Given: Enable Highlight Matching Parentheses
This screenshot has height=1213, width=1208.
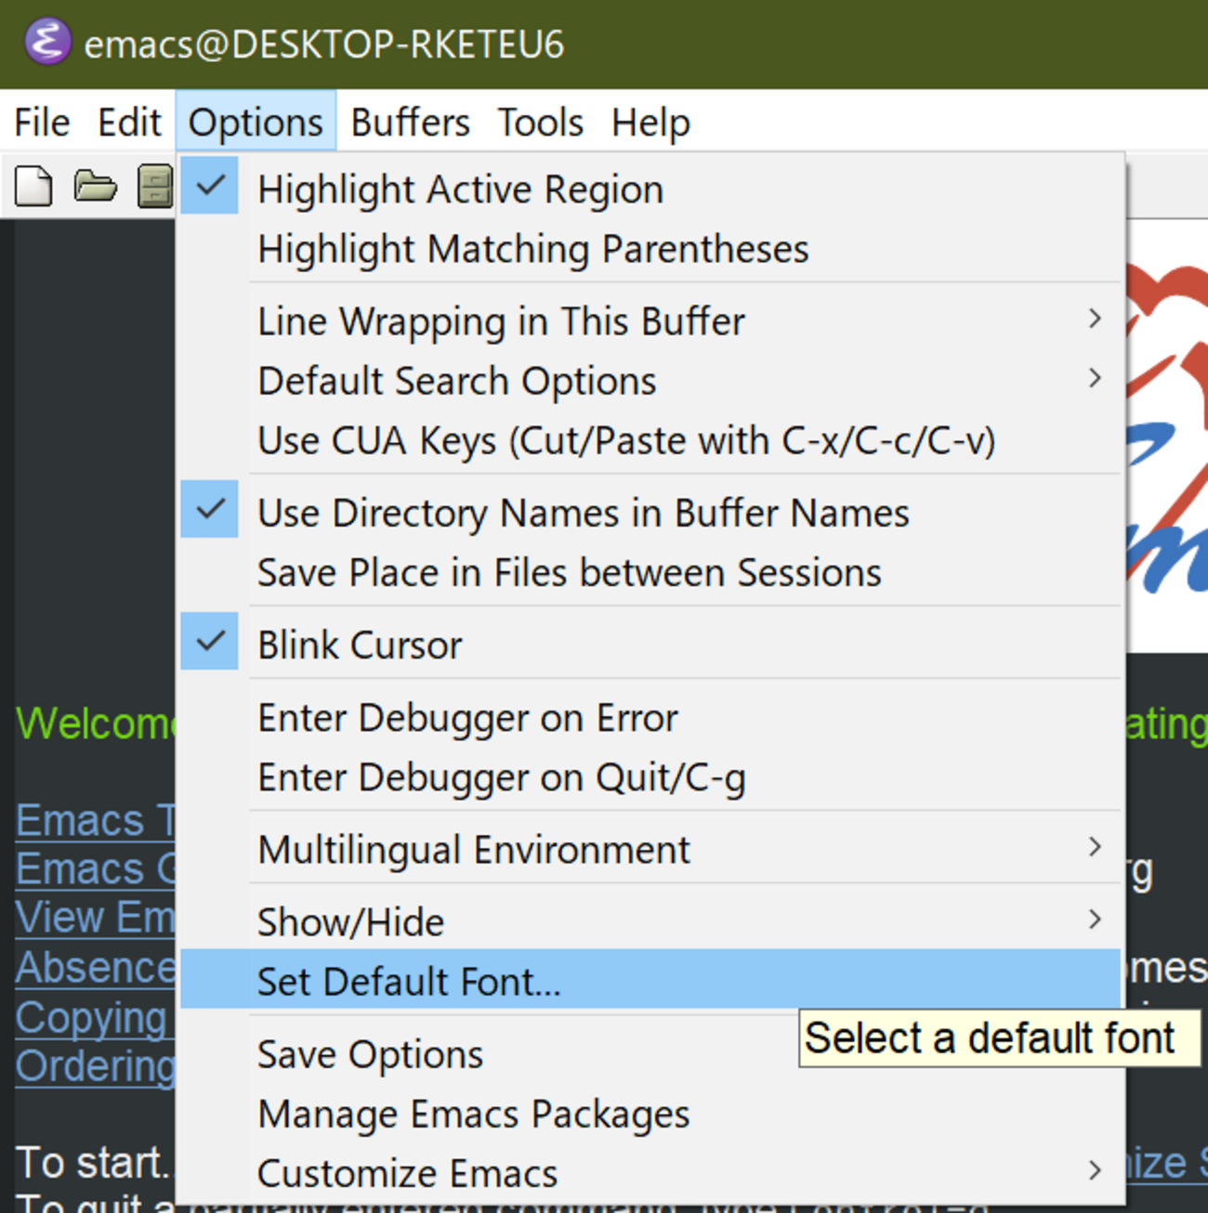Looking at the screenshot, I should pos(650,249).
